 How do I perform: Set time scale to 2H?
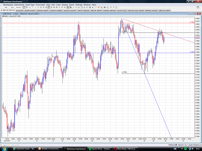[51, 7]
